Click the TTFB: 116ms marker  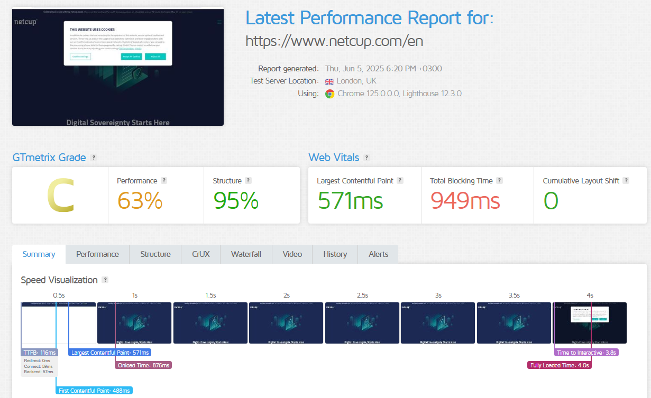click(40, 353)
